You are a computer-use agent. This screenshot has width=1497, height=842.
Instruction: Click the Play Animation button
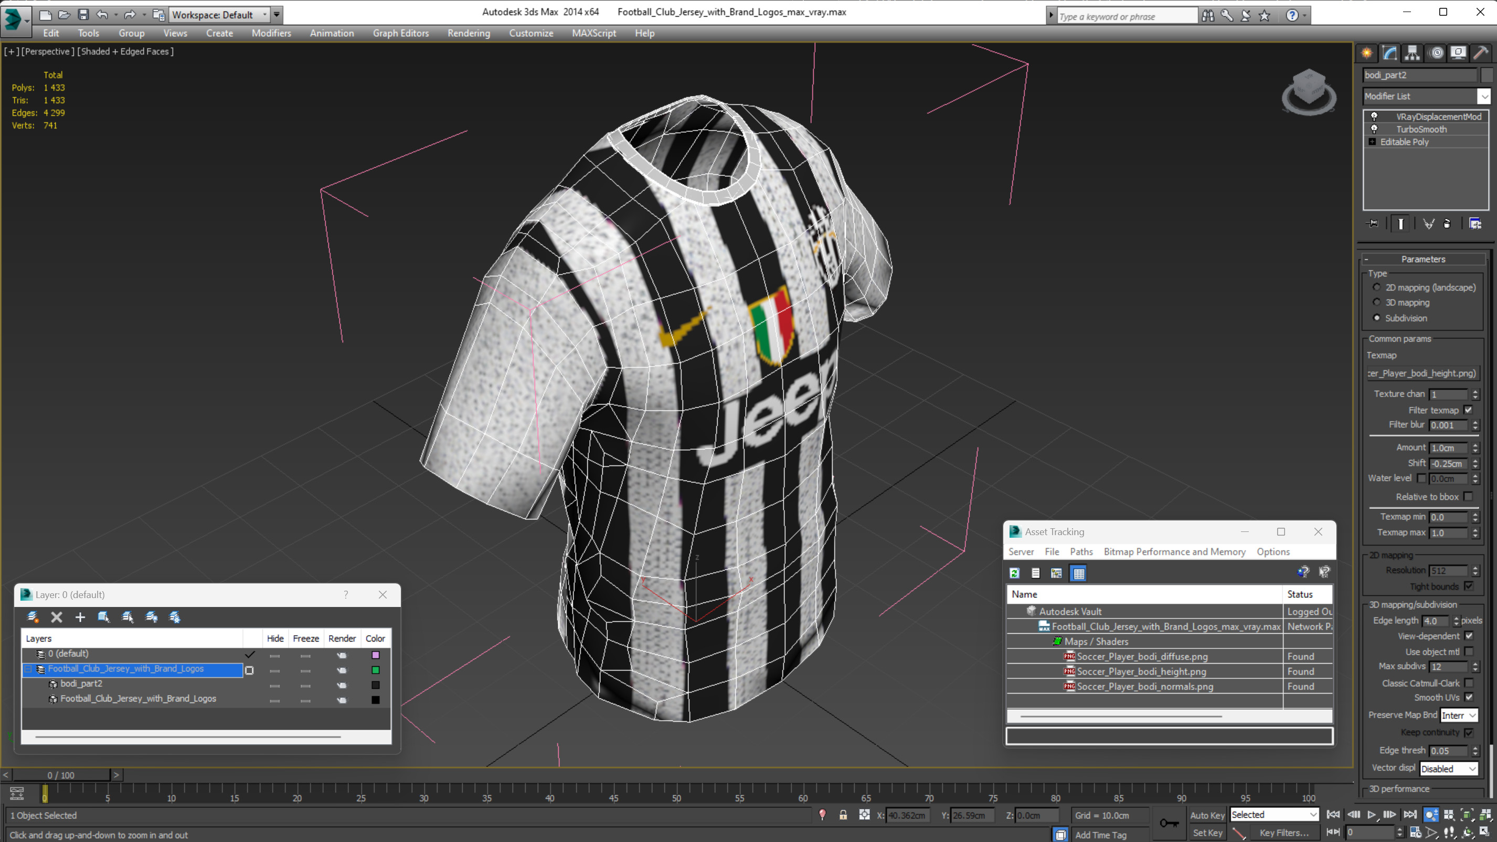click(1372, 815)
